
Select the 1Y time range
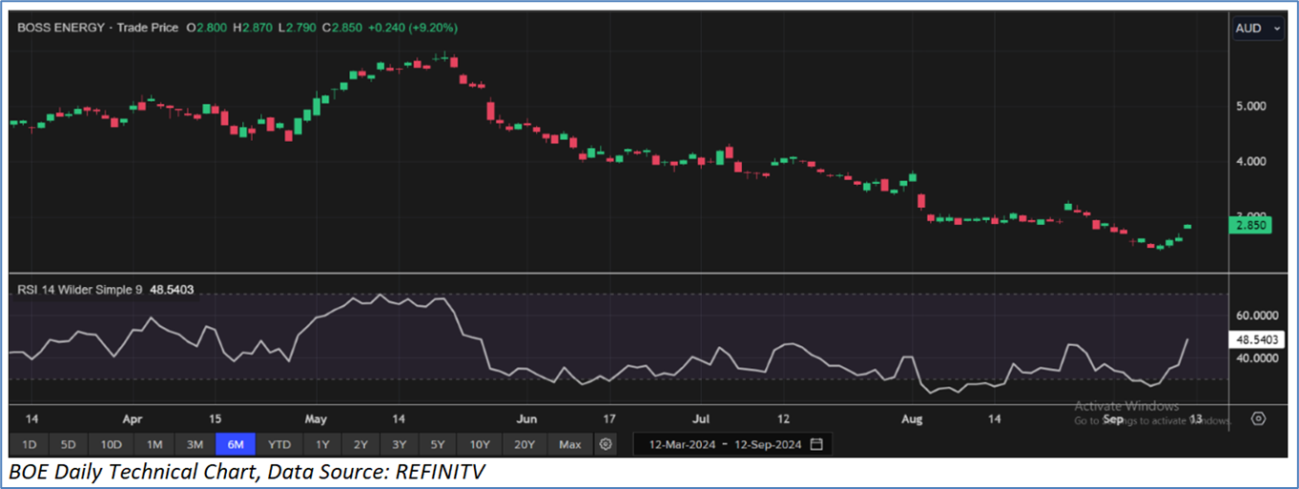click(322, 444)
